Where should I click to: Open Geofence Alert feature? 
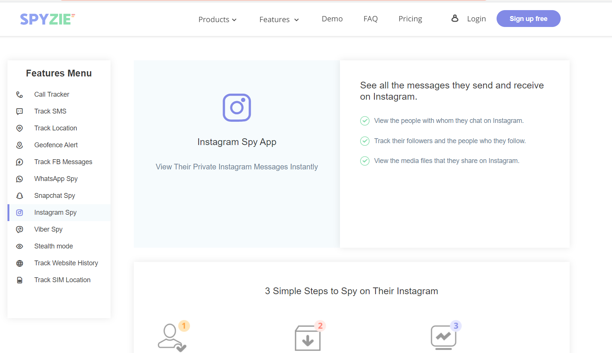tap(56, 145)
